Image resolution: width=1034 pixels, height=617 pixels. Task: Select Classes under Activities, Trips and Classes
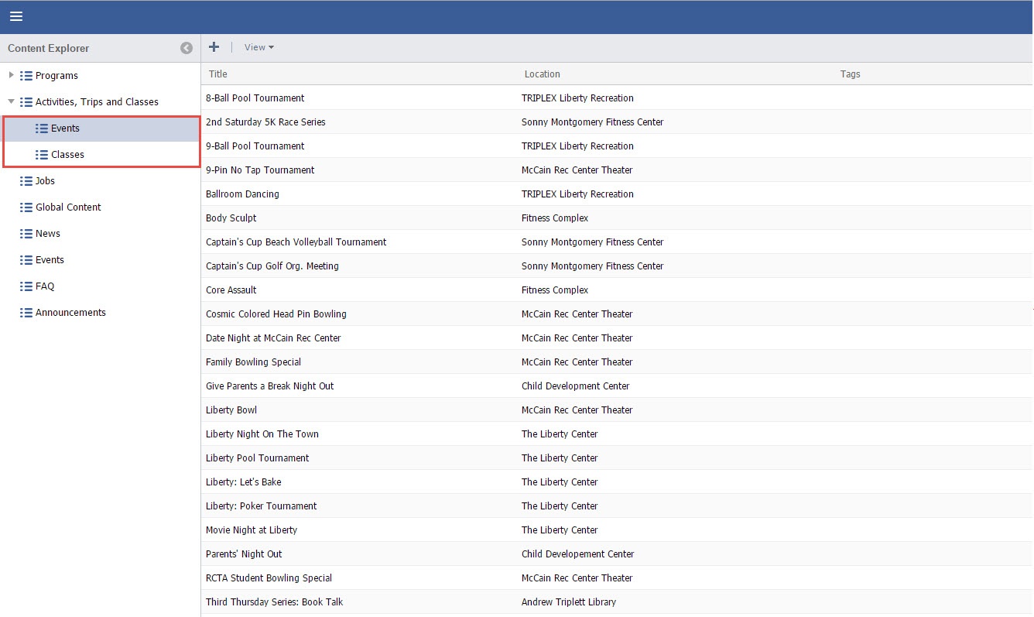click(67, 155)
